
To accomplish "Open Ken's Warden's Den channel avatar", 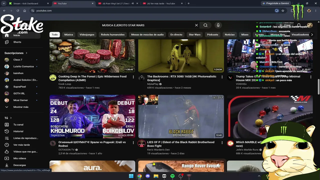I will 141,143.
